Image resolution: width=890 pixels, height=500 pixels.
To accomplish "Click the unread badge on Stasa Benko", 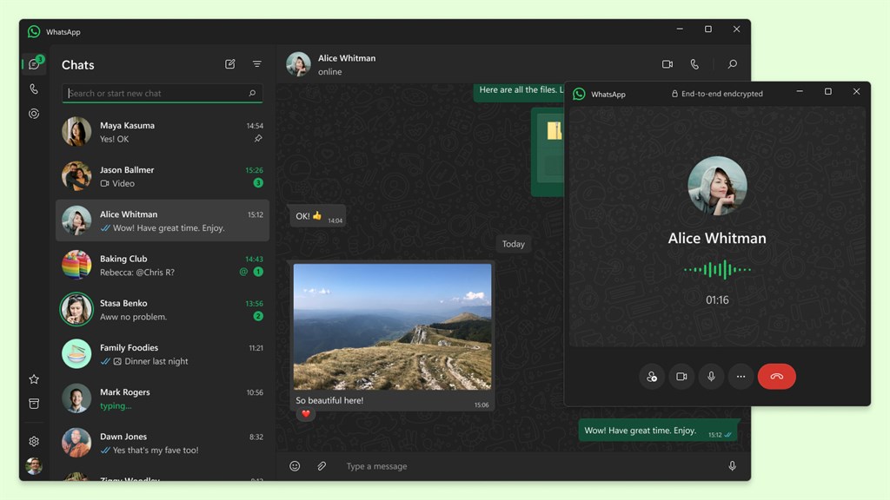I will coord(258,316).
